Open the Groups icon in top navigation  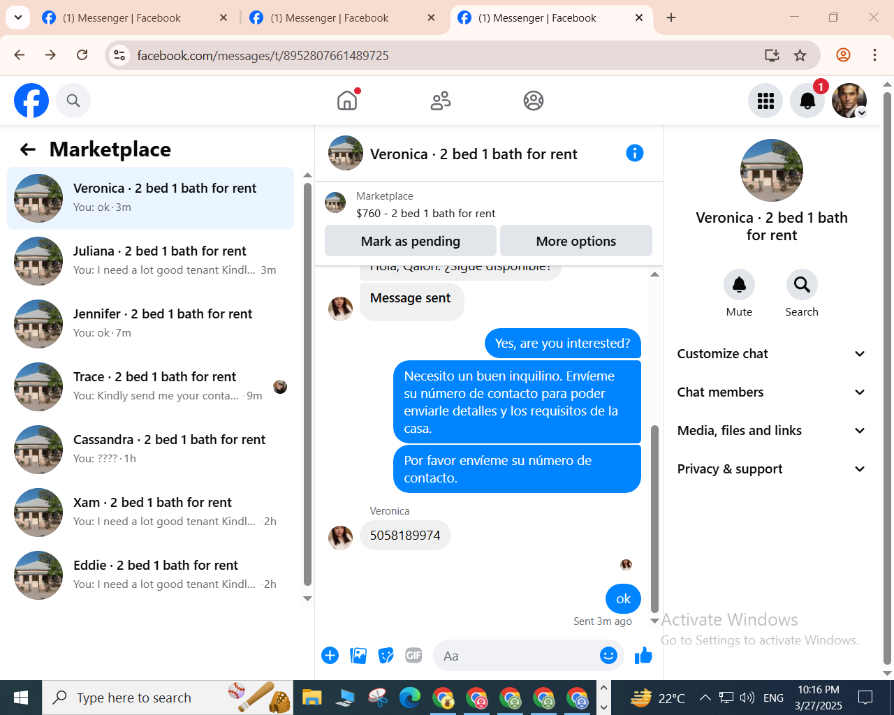pos(534,101)
